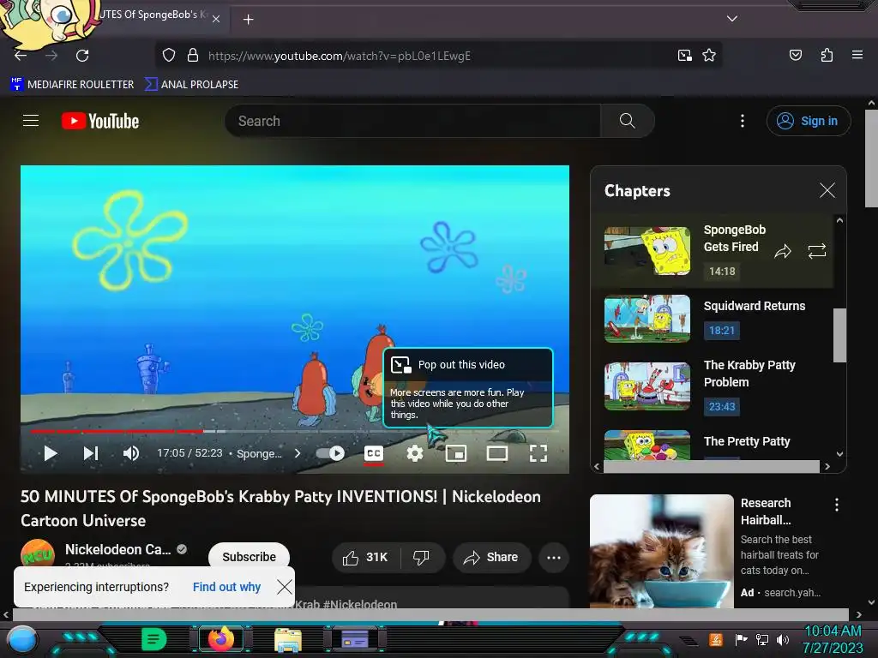Open the extensions puzzle icon

827,55
